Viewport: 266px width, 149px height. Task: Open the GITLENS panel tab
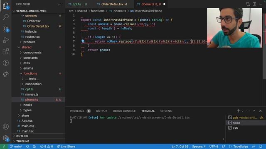coord(166,111)
